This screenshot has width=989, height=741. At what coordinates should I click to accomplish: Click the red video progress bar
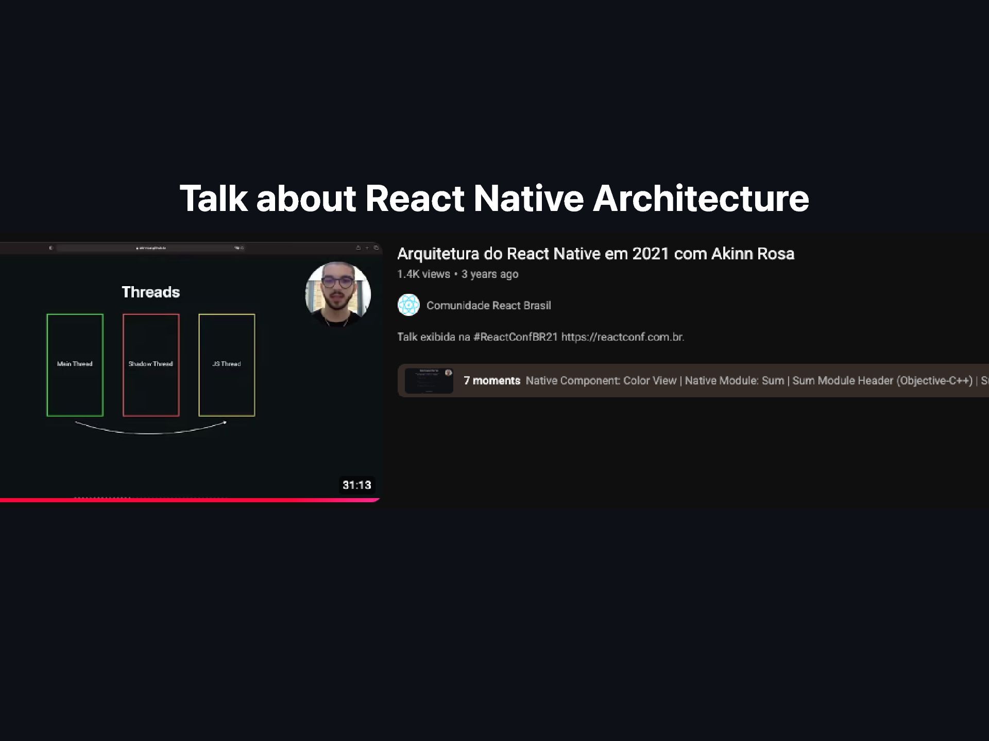point(190,500)
